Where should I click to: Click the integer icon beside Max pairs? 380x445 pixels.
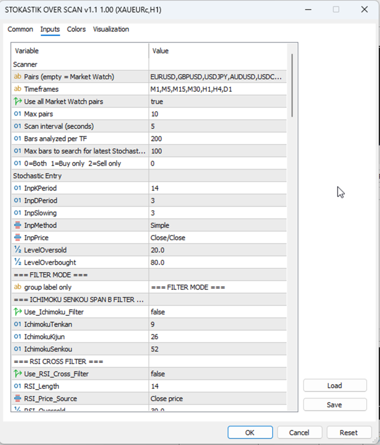pyautogui.click(x=18, y=114)
